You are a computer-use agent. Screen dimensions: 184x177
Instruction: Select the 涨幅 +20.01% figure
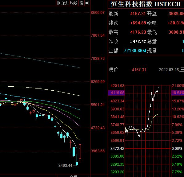[176, 23]
